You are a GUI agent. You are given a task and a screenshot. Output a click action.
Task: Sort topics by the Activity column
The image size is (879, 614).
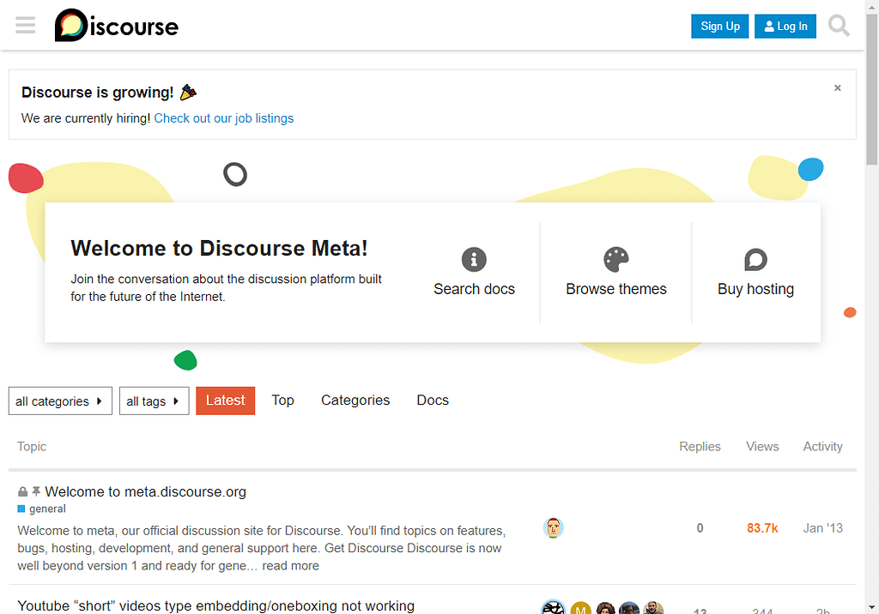click(x=822, y=447)
